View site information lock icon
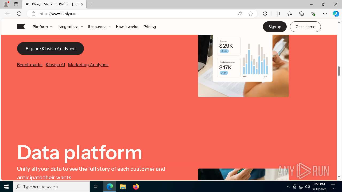 34,14
